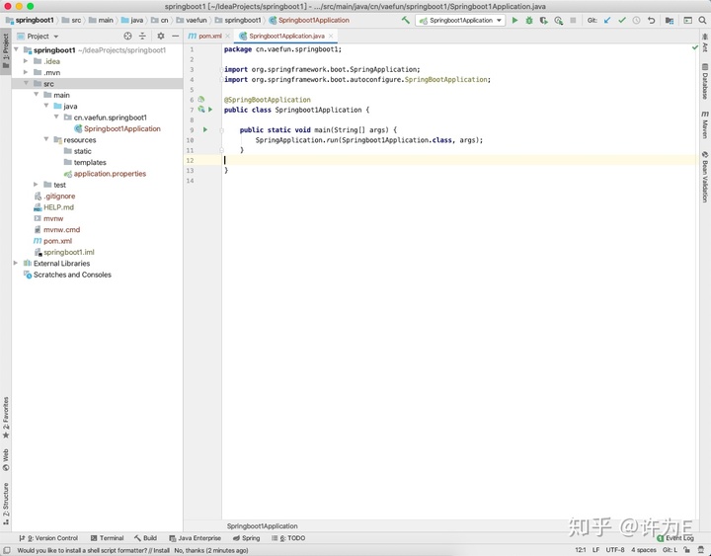Open the Event Log

coord(675,538)
